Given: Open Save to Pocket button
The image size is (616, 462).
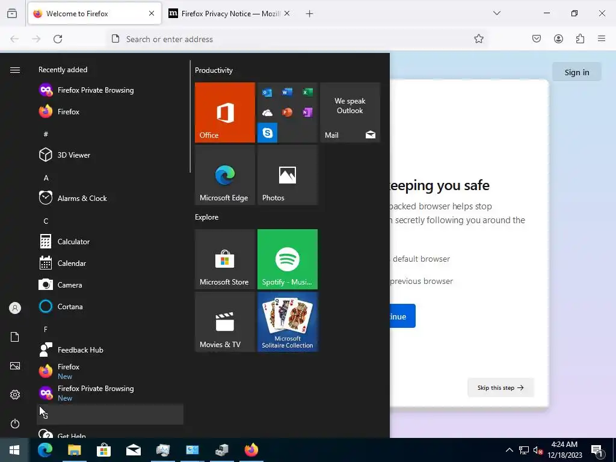Looking at the screenshot, I should click(x=537, y=39).
